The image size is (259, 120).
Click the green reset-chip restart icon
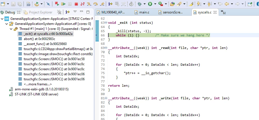click(x=36, y=4)
